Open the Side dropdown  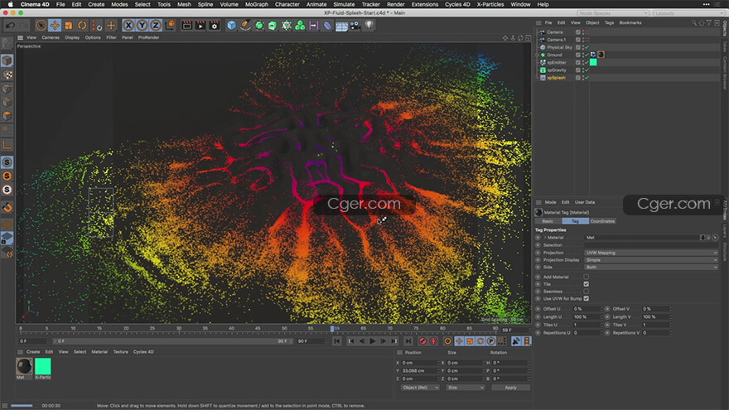point(650,268)
